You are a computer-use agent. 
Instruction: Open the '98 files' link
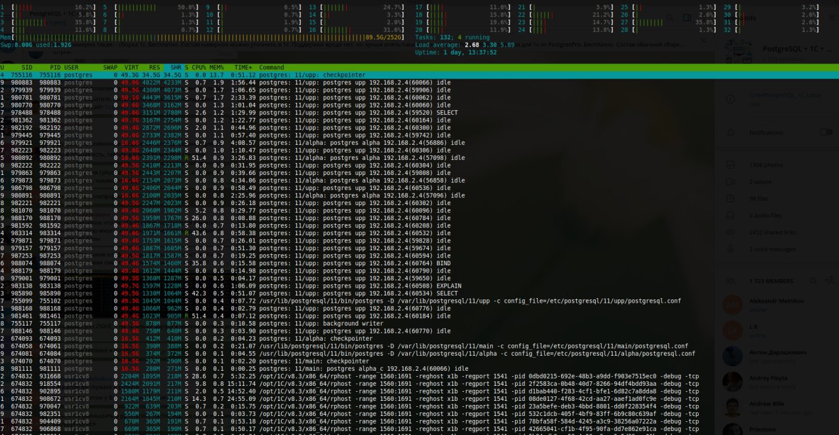tap(760, 199)
